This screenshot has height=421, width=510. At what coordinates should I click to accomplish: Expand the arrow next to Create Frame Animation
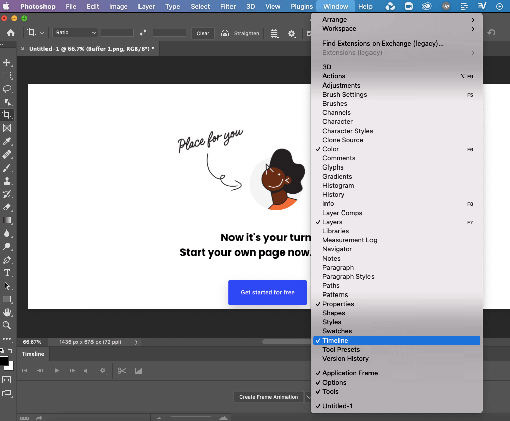(x=309, y=397)
